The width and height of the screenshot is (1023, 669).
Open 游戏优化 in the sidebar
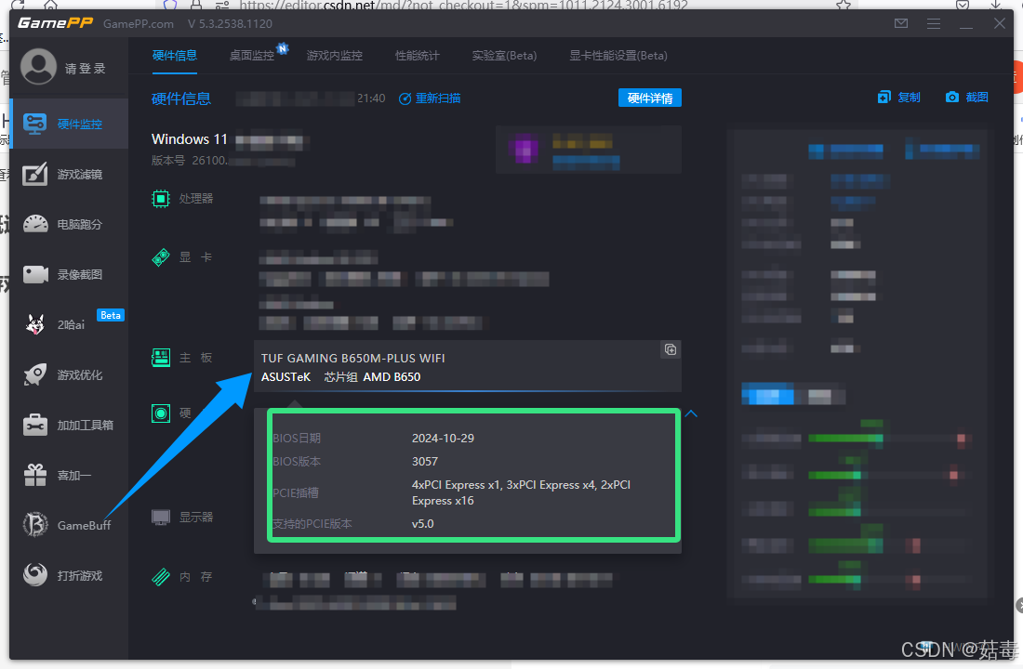tap(69, 375)
